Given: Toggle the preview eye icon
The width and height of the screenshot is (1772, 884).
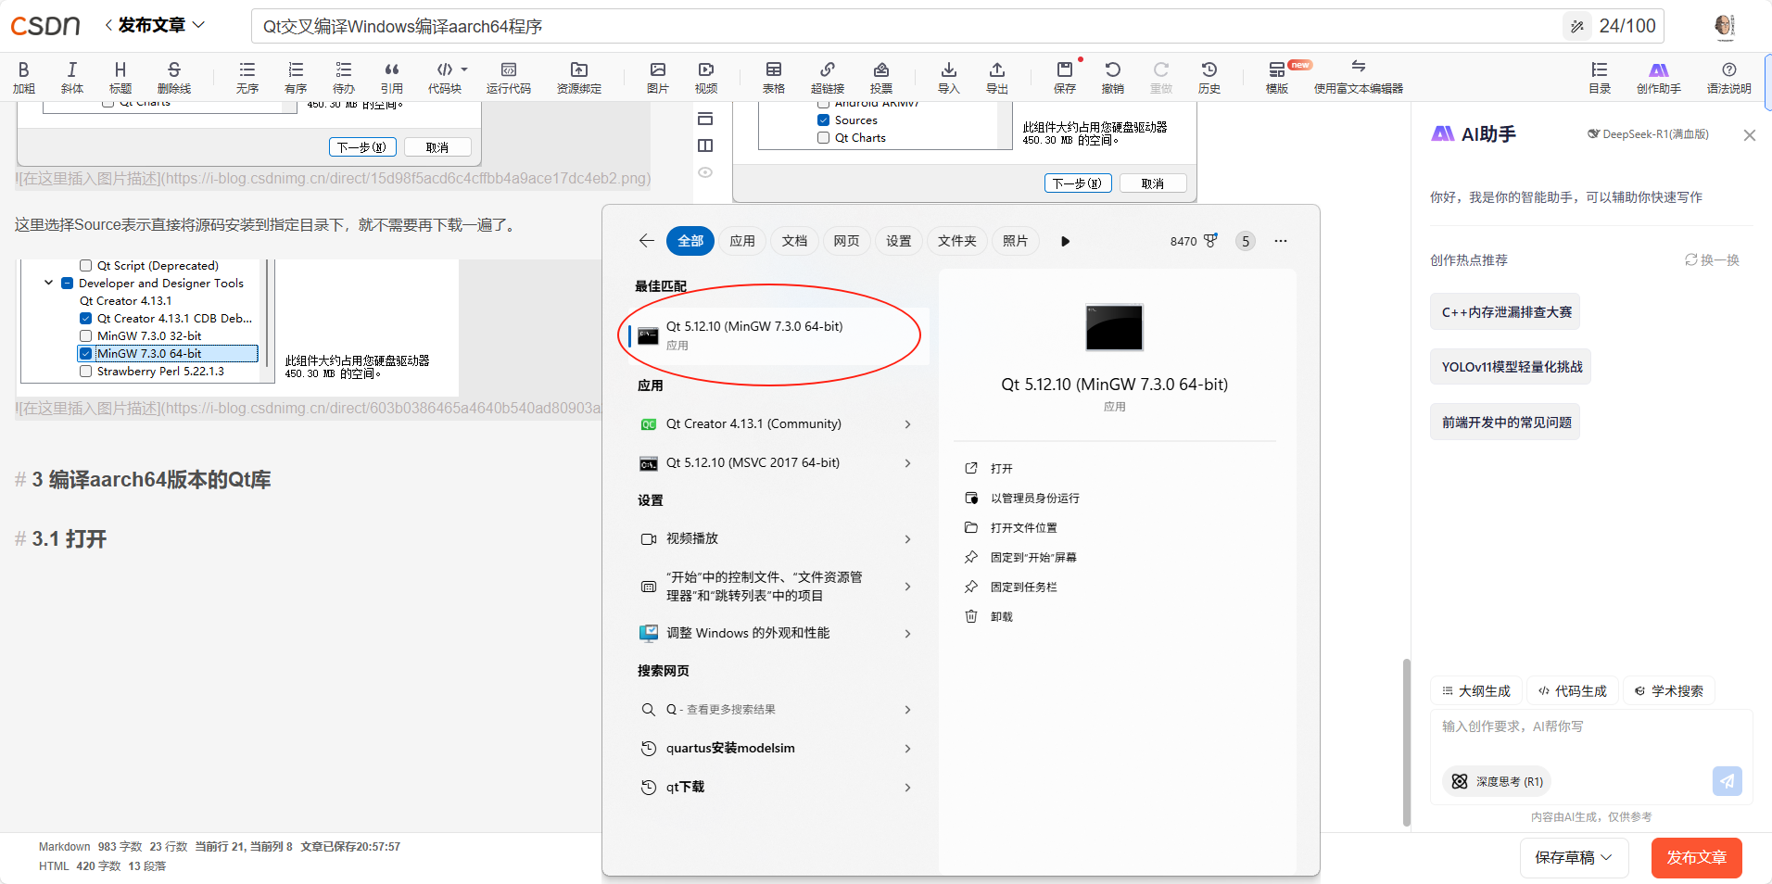Looking at the screenshot, I should (x=705, y=172).
